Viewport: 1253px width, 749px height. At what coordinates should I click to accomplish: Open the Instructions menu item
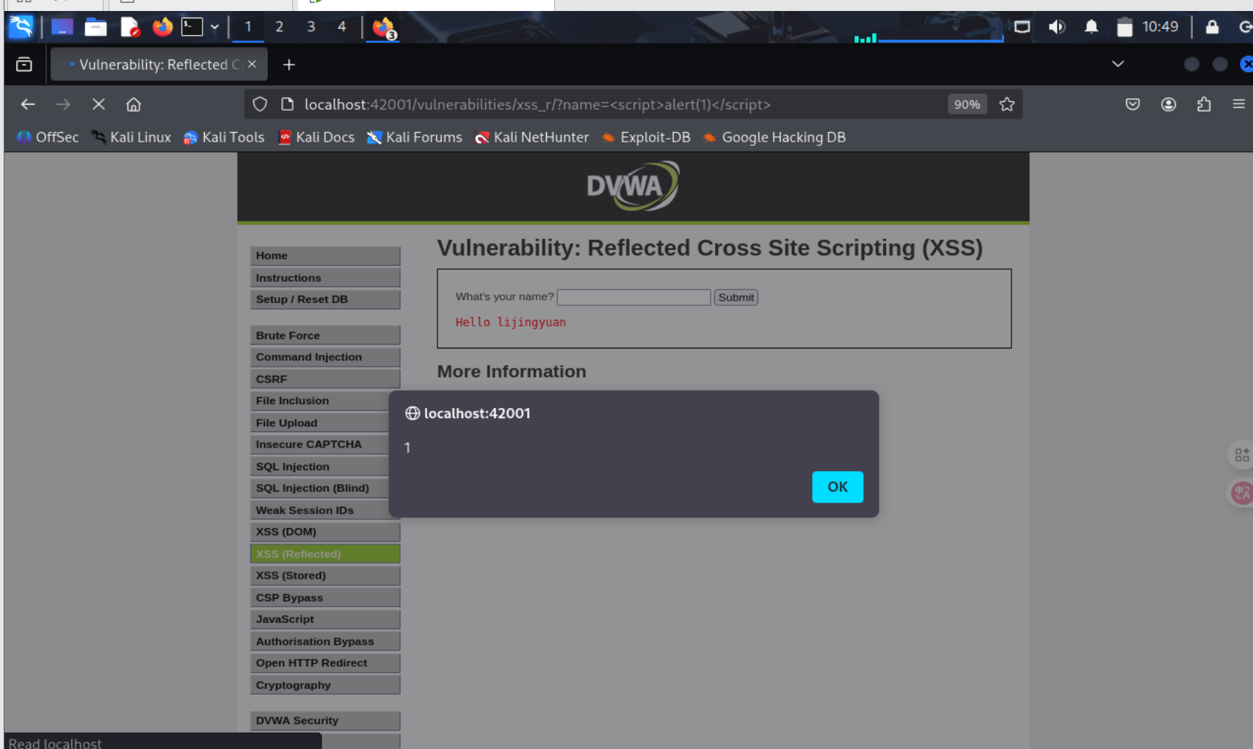[x=325, y=277]
